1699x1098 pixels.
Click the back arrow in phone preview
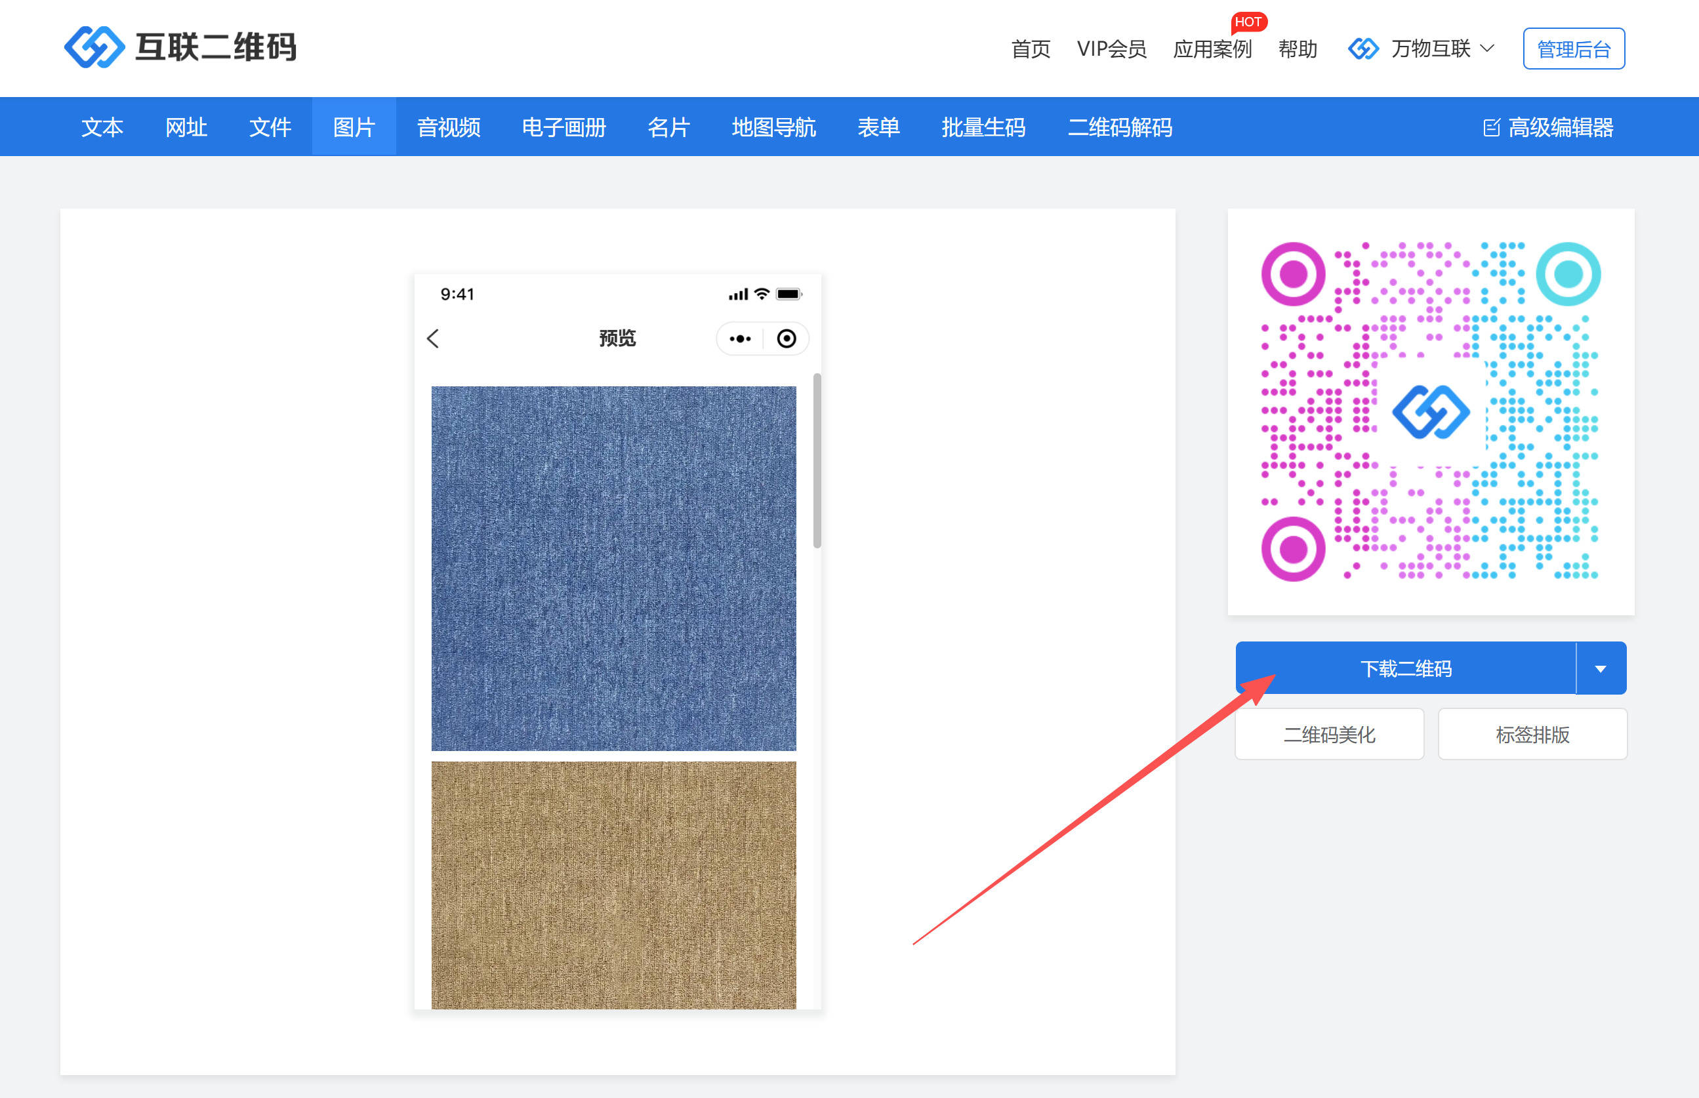click(433, 338)
